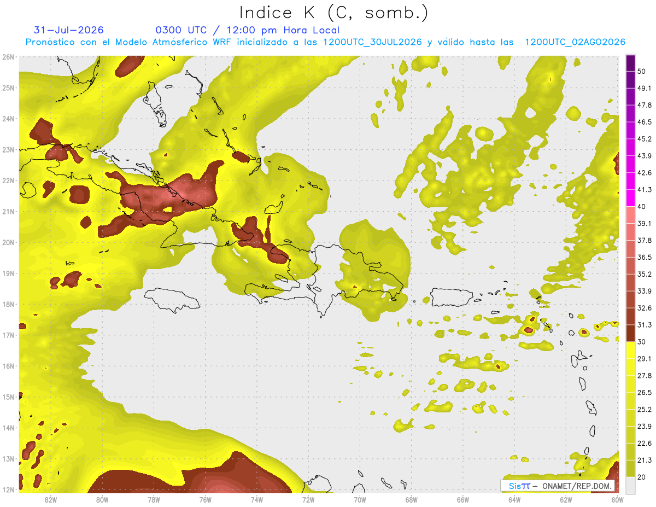656x507 pixels.
Task: Click legend value "20"
Action: click(x=642, y=477)
